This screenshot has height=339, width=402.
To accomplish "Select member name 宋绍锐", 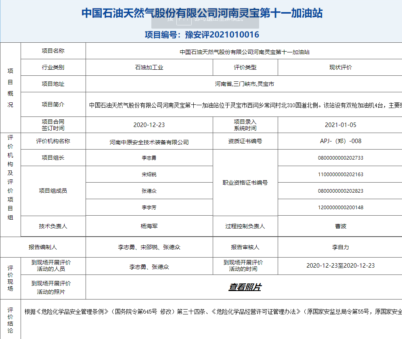I will click(x=149, y=175).
